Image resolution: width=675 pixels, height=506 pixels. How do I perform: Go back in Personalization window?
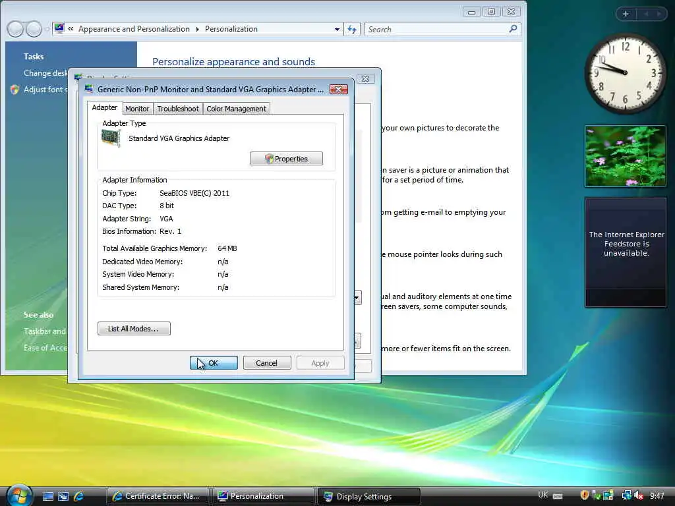[x=16, y=29]
